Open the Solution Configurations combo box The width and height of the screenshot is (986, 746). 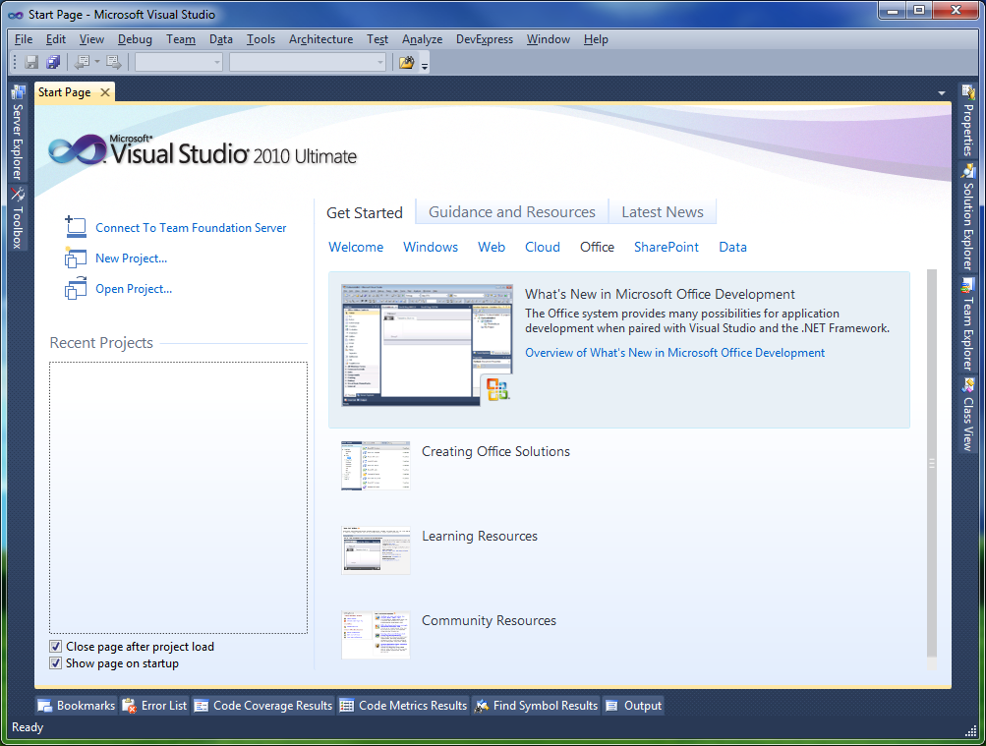(x=179, y=62)
